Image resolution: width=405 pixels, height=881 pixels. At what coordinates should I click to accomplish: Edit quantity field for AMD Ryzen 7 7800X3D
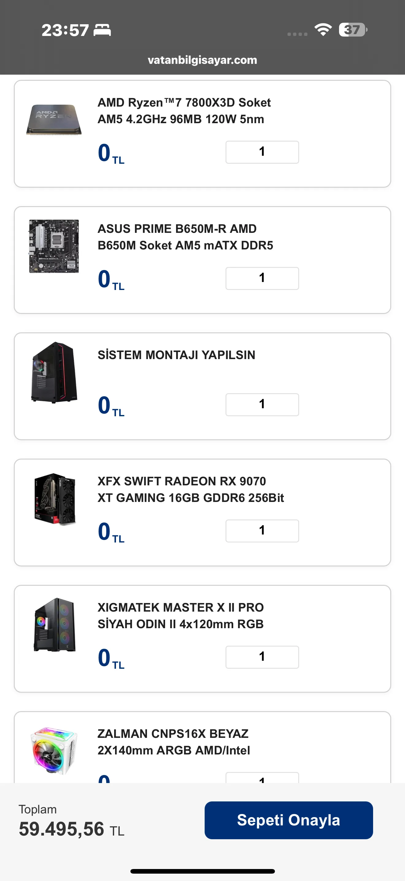tap(262, 152)
